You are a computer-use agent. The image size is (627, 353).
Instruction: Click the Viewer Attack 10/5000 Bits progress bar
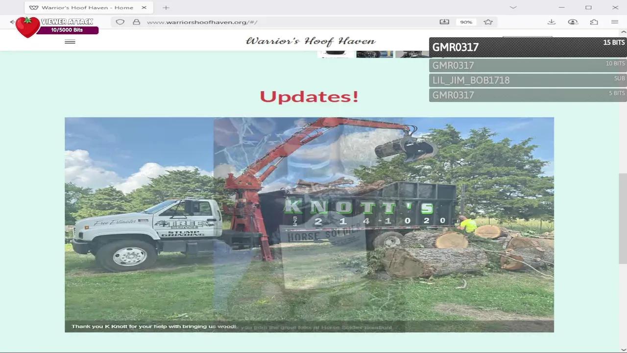(68, 30)
